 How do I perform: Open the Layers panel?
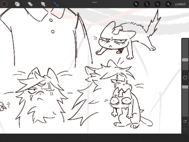[17, 4]
